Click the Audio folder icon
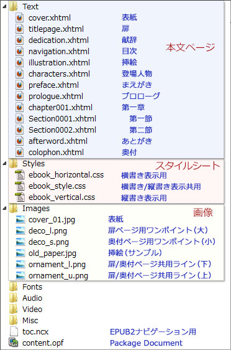231x350 pixels. coord(14,298)
